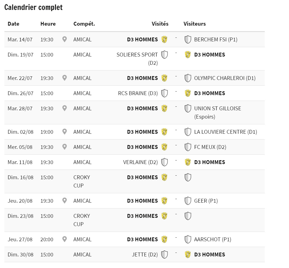Click the location pin for Jeu. 20/08 match

pyautogui.click(x=64, y=200)
